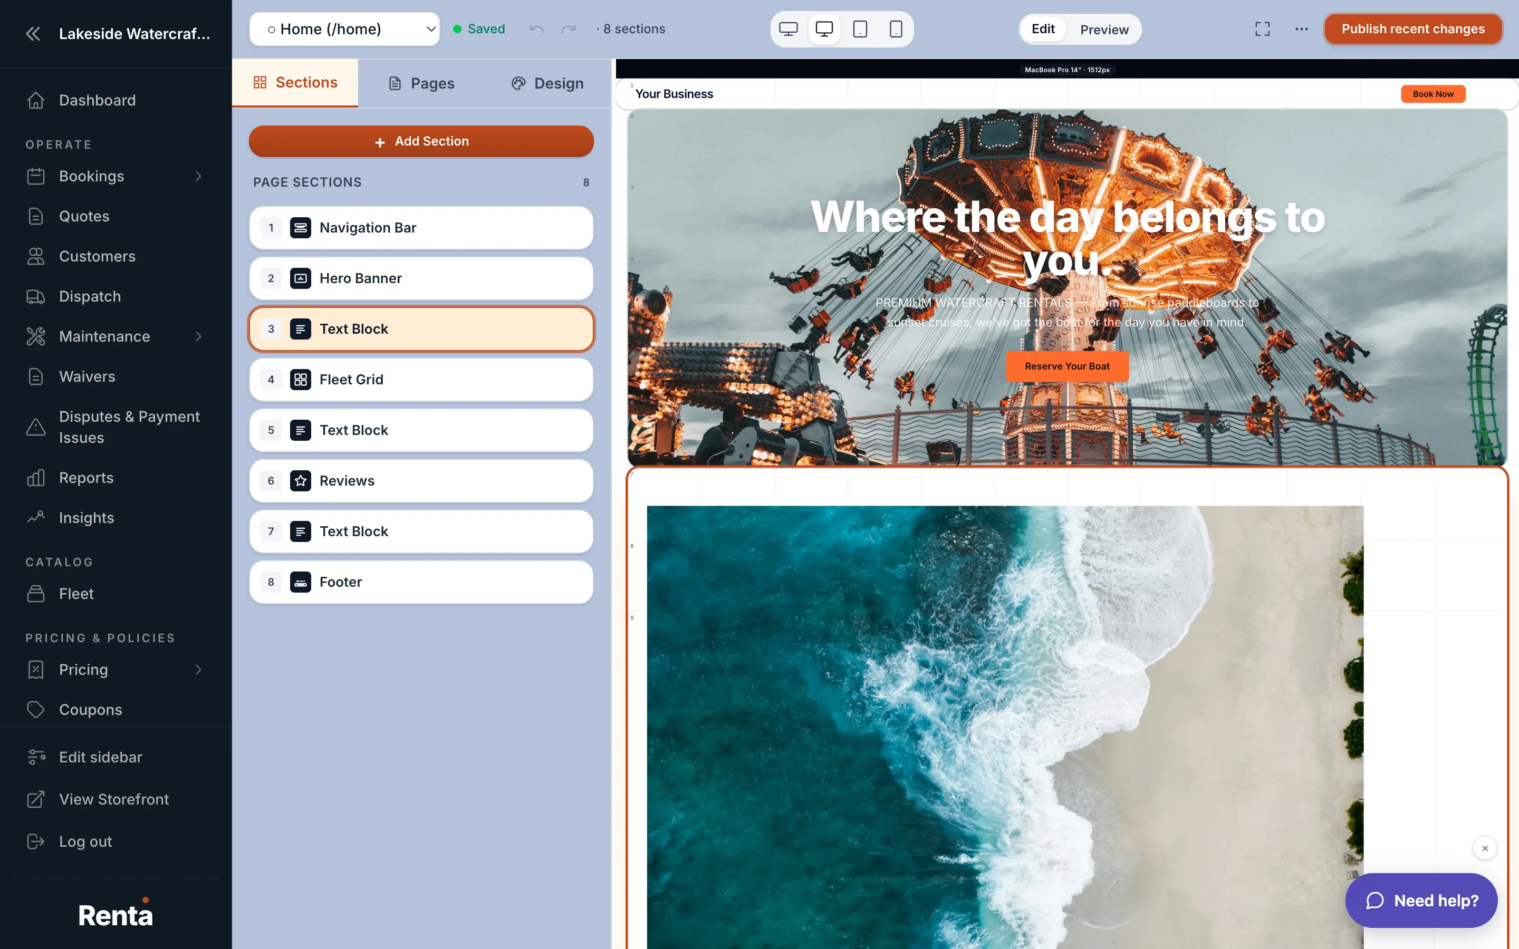Select the Footer section icon
Screen dimensions: 1519x949
point(301,582)
